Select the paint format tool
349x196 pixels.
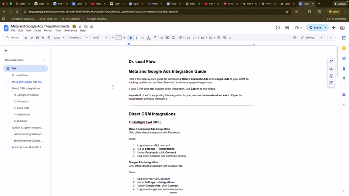tap(48, 38)
